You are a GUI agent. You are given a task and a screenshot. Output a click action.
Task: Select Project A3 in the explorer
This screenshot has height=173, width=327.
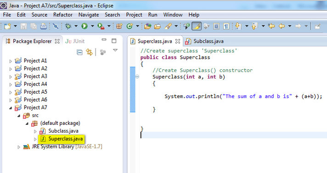coord(35,76)
